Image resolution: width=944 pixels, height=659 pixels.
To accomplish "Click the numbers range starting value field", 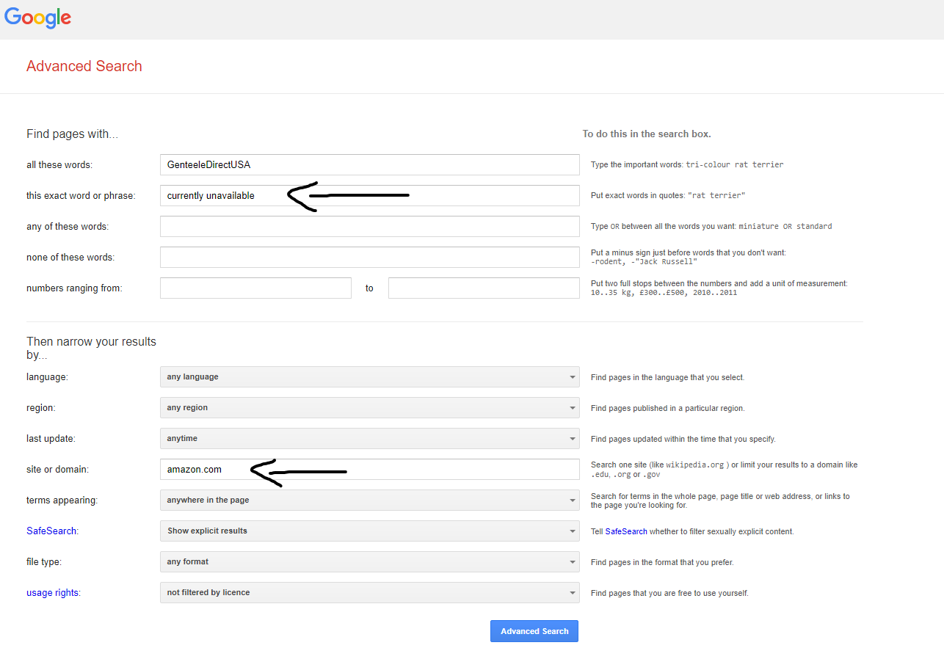I will [x=255, y=288].
